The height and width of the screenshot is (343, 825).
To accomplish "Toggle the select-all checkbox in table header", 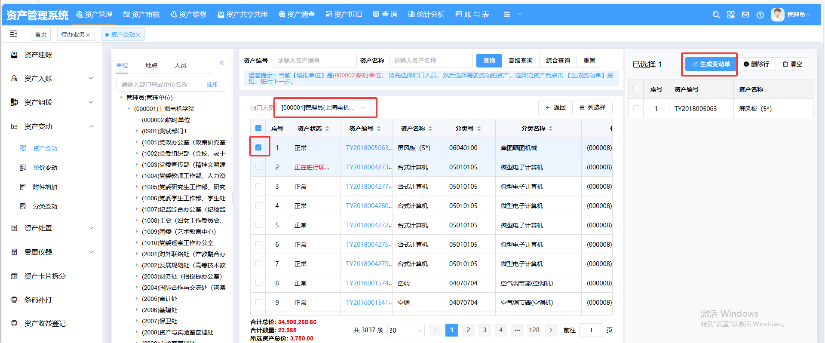I will coord(258,128).
